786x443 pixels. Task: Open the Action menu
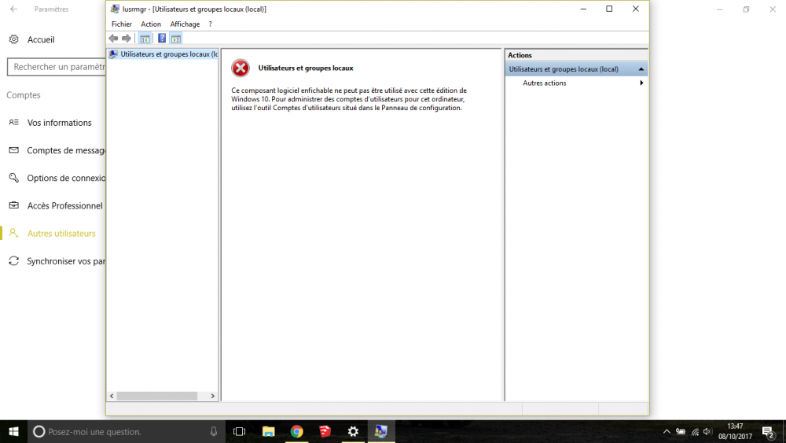pos(150,24)
